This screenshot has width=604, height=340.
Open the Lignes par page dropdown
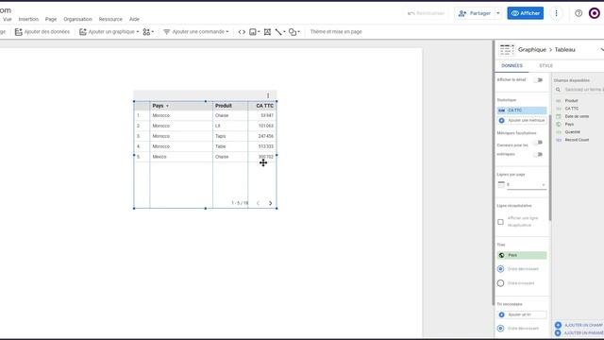pyautogui.click(x=526, y=185)
